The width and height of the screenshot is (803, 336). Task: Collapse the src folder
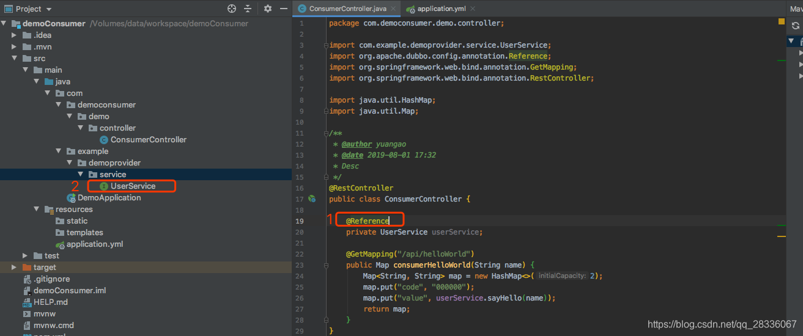14,59
